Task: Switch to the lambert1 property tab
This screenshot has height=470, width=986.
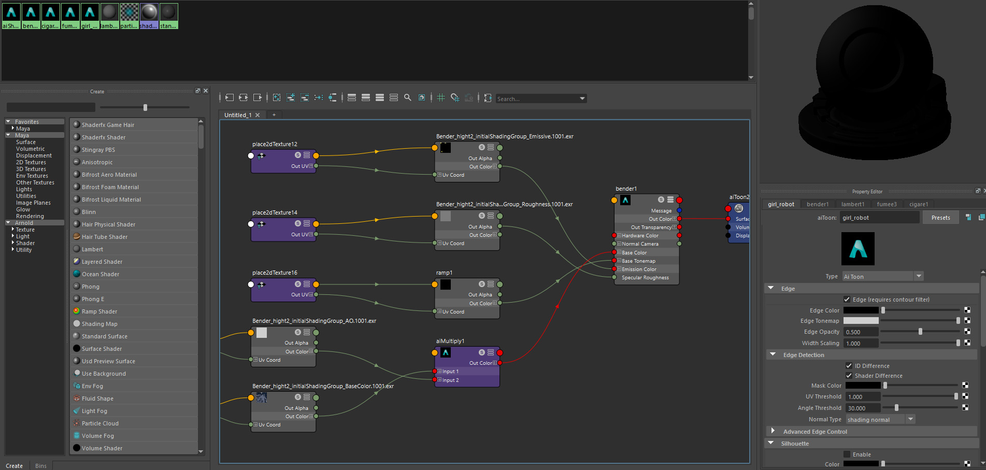Action: coord(853,204)
